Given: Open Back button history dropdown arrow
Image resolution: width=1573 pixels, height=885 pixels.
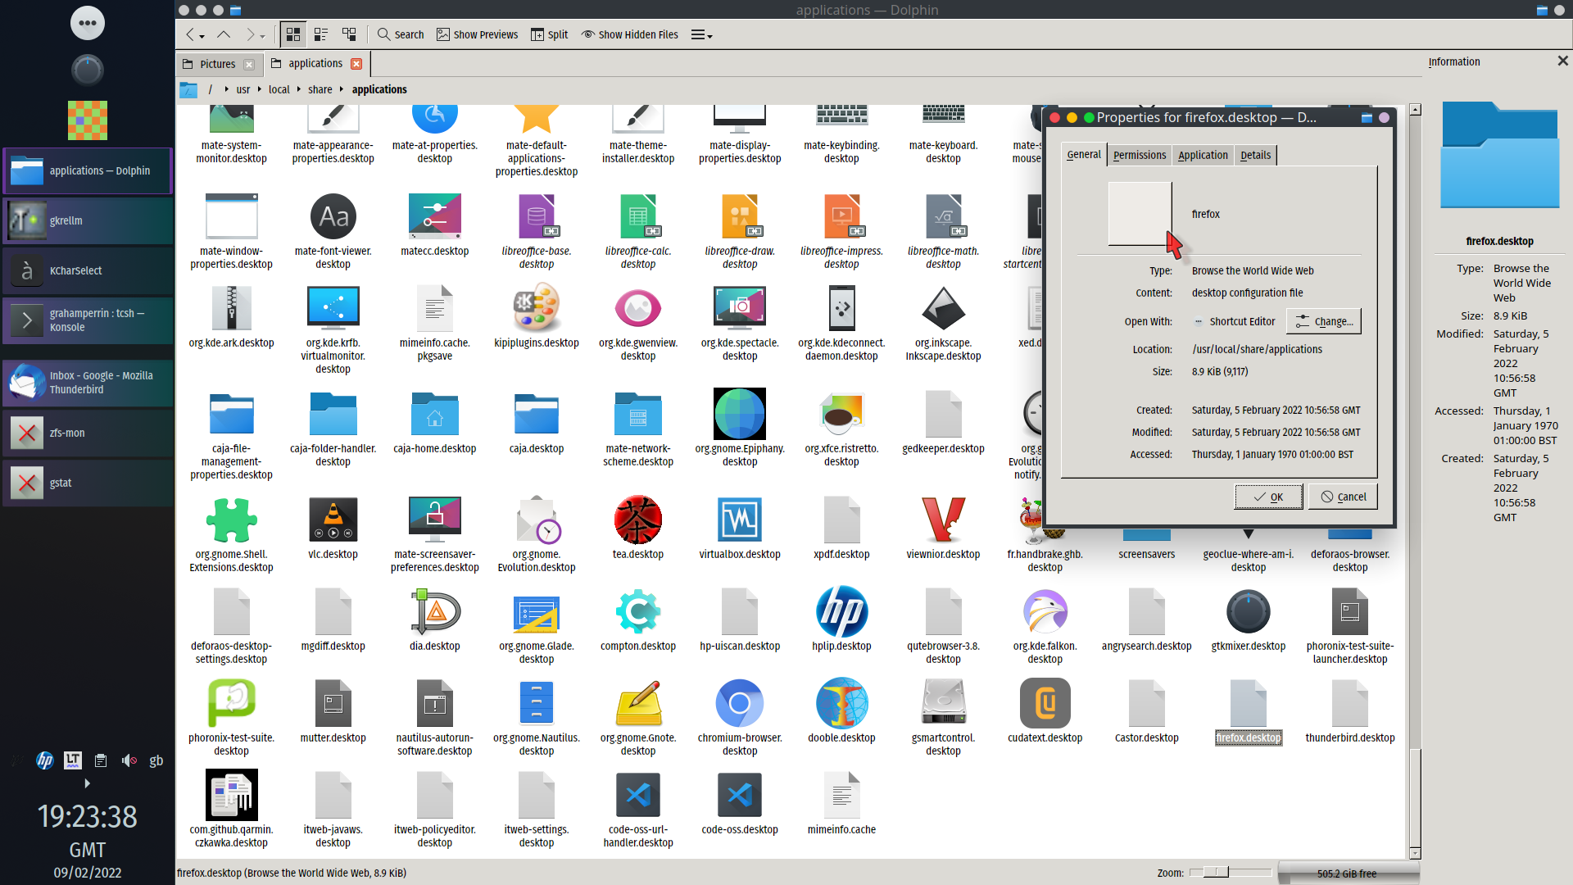Looking at the screenshot, I should [202, 36].
